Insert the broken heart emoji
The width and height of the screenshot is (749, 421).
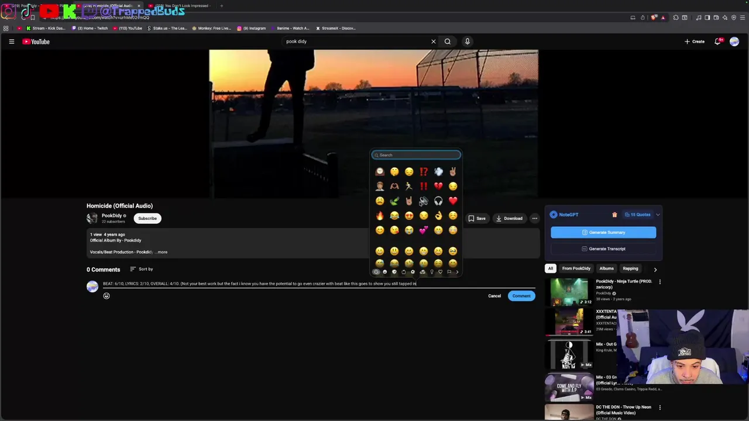[x=438, y=186]
